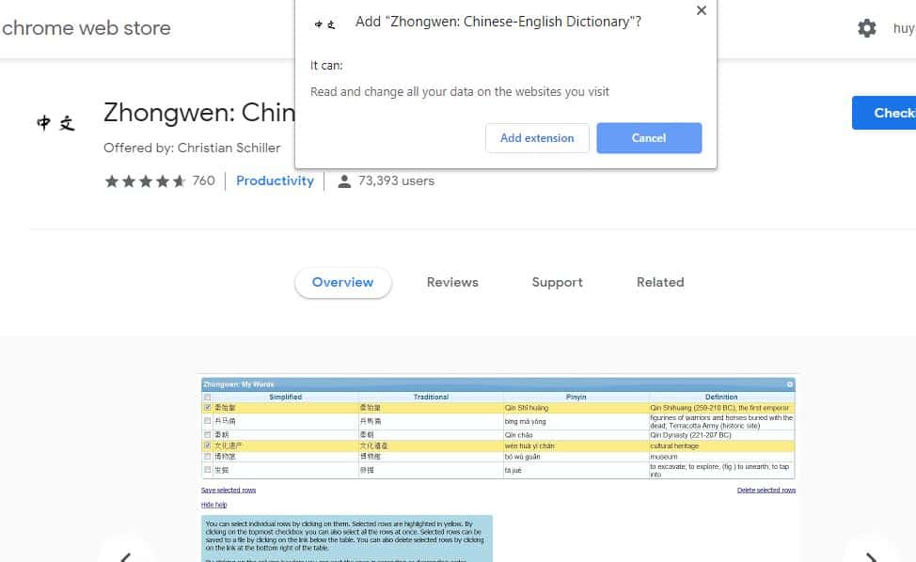Click the close icon on My Words title bar
Viewport: 916px width, 562px height.
pyautogui.click(x=790, y=384)
